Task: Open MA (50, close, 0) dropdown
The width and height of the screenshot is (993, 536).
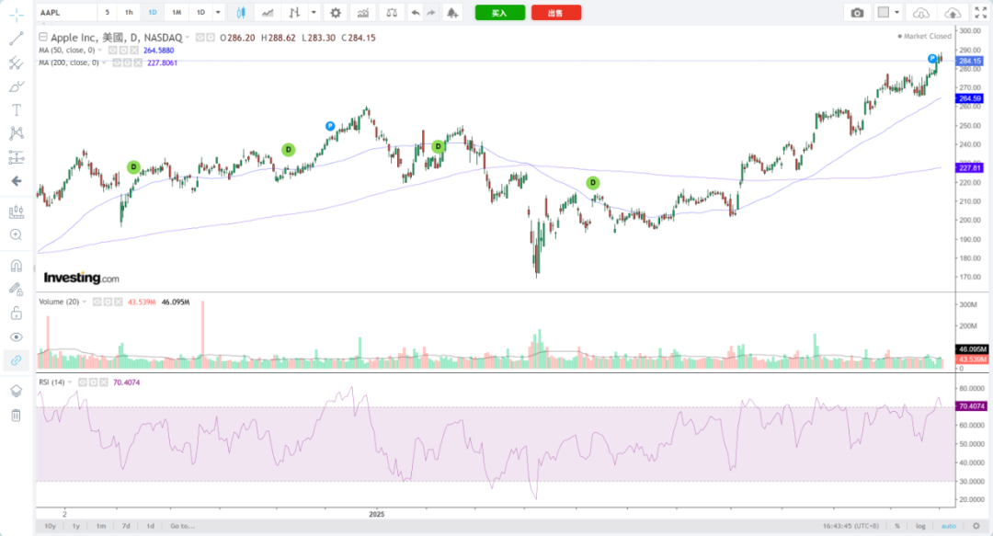Action: click(x=100, y=50)
